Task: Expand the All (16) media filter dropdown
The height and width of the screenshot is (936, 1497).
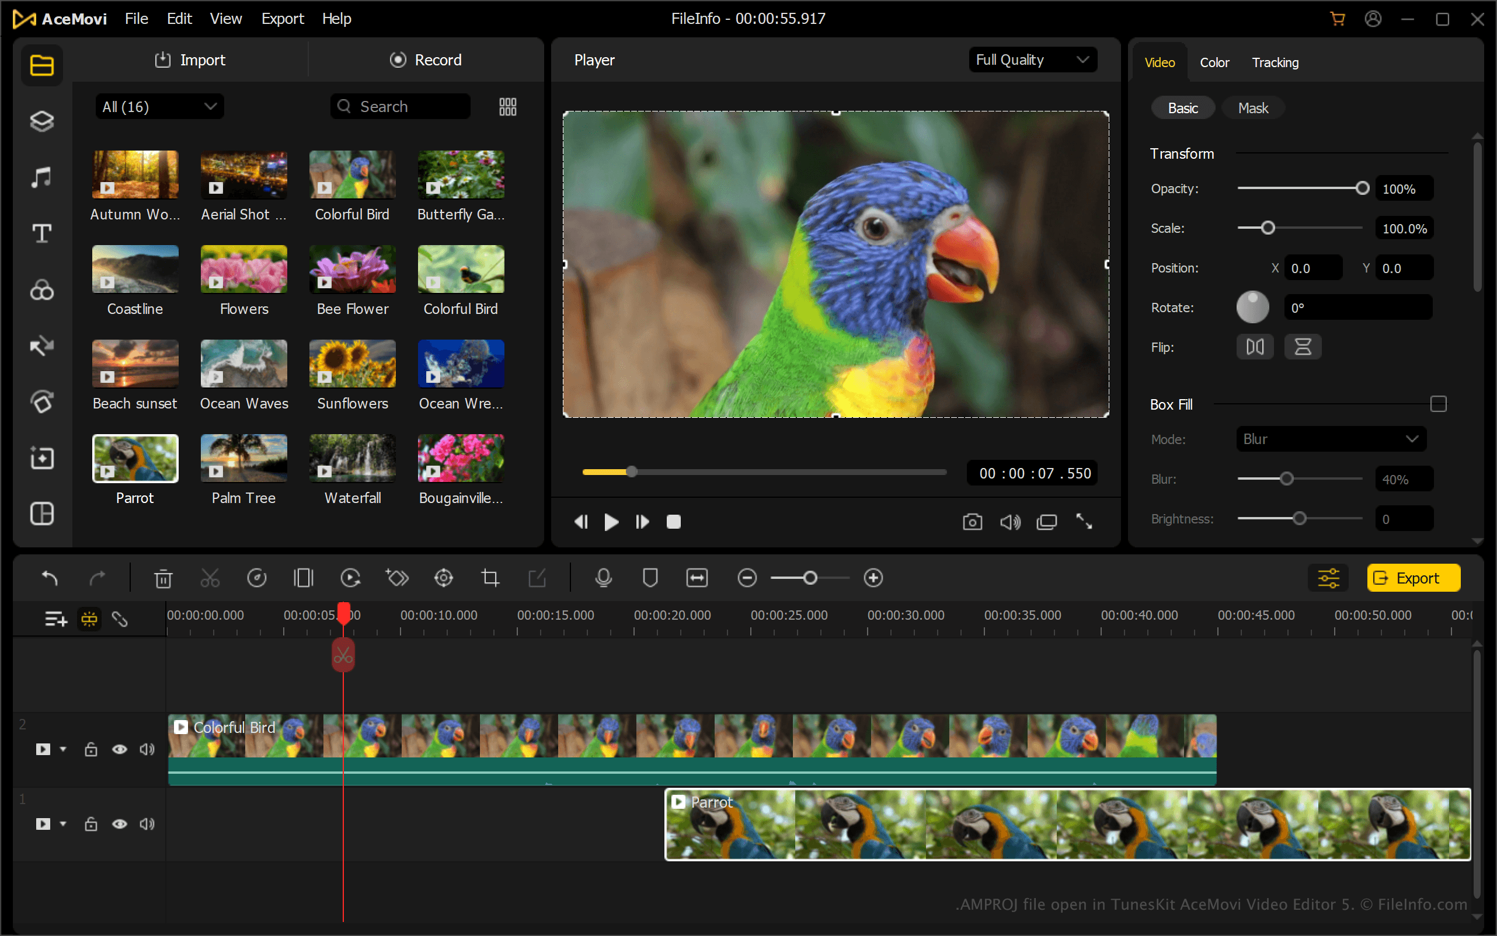Action: click(159, 106)
